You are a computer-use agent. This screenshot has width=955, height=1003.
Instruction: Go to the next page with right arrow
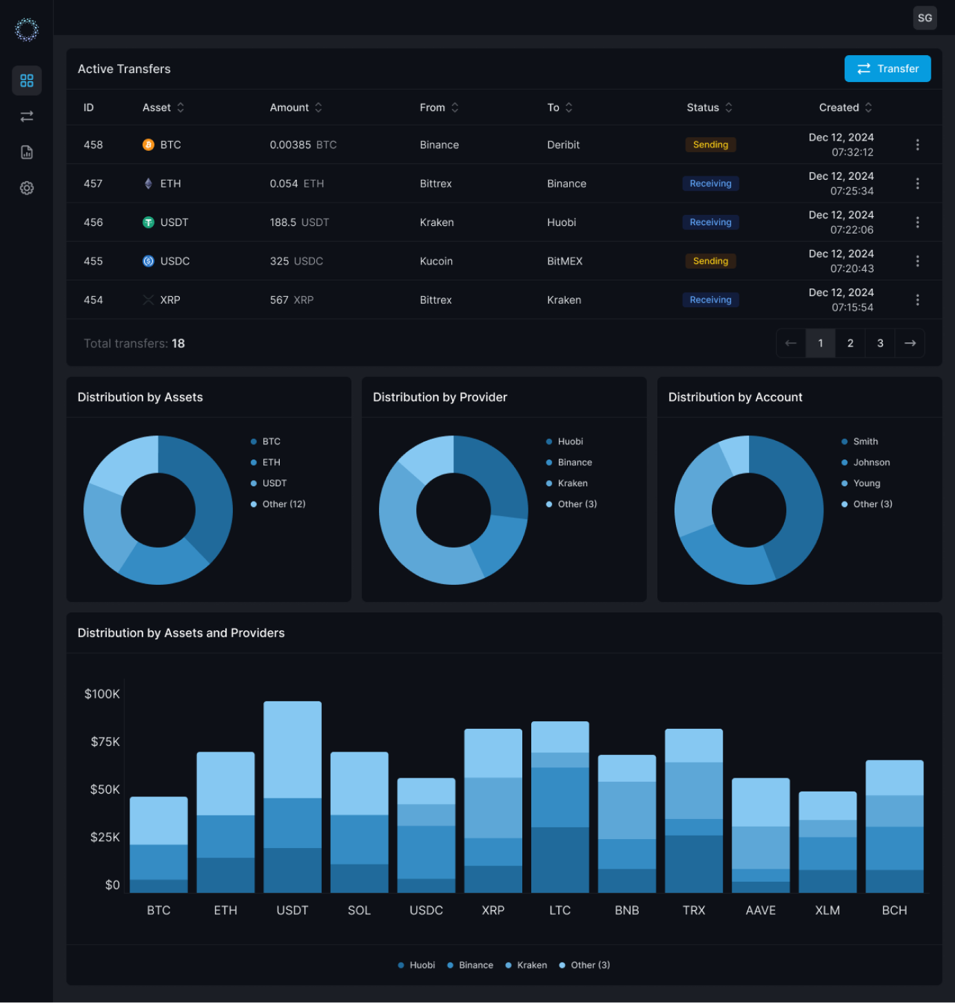pyautogui.click(x=910, y=343)
